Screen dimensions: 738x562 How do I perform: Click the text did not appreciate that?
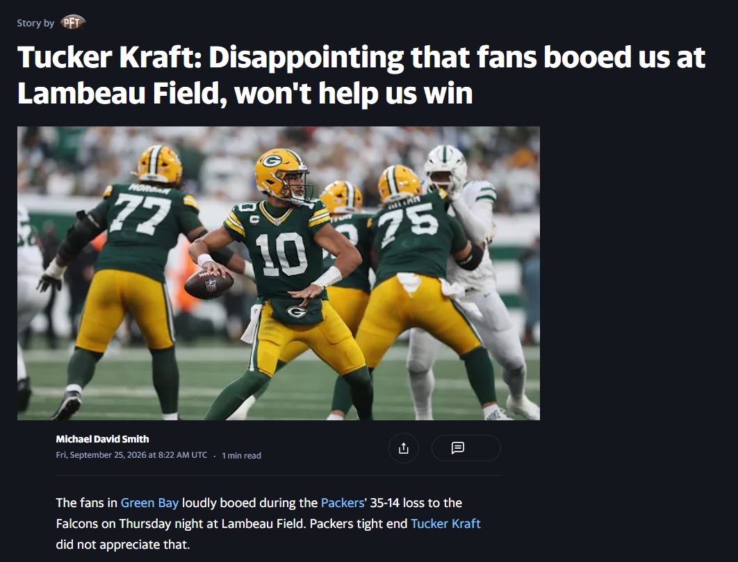pos(122,545)
